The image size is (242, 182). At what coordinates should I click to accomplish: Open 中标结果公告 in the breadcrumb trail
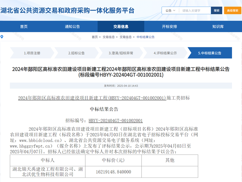[x=145, y=37]
